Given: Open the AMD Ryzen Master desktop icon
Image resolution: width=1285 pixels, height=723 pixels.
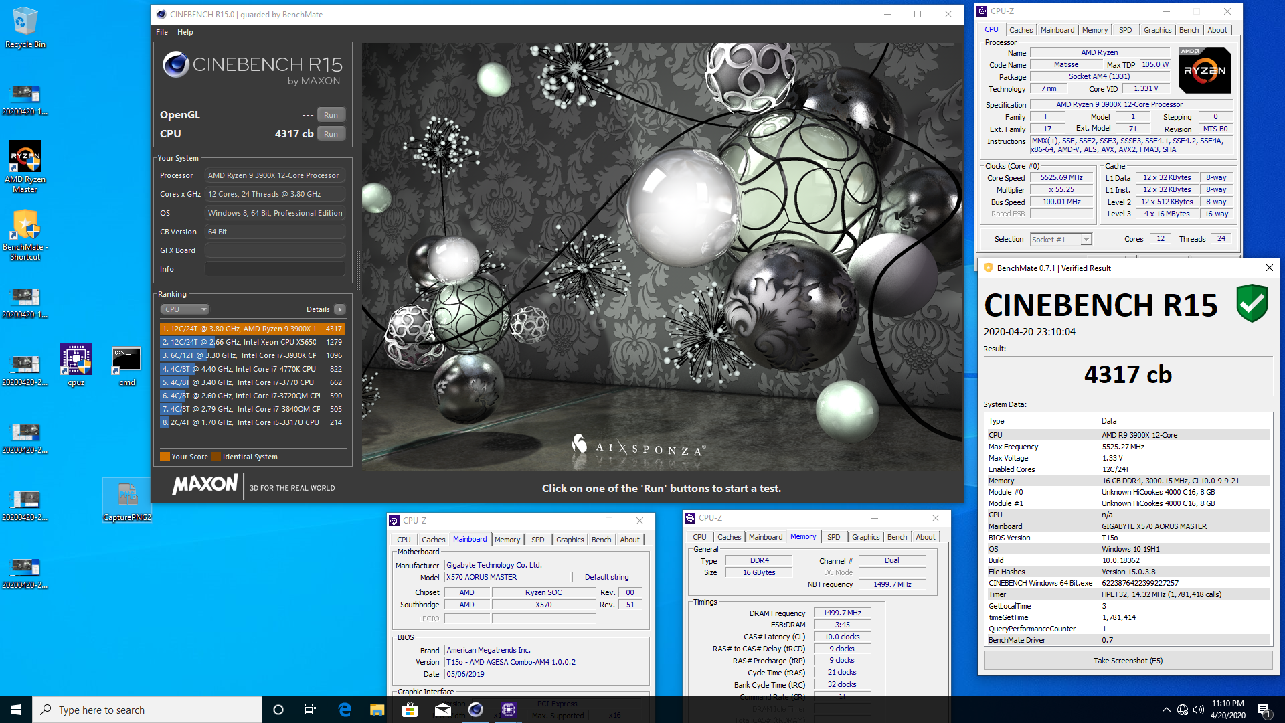Looking at the screenshot, I should (25, 167).
